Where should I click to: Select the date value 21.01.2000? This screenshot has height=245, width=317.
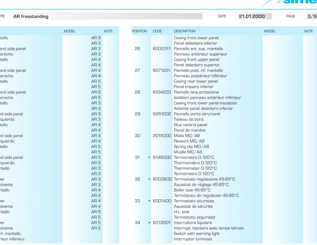point(252,16)
